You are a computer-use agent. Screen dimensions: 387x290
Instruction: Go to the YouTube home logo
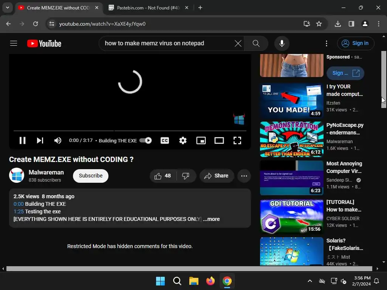44,43
